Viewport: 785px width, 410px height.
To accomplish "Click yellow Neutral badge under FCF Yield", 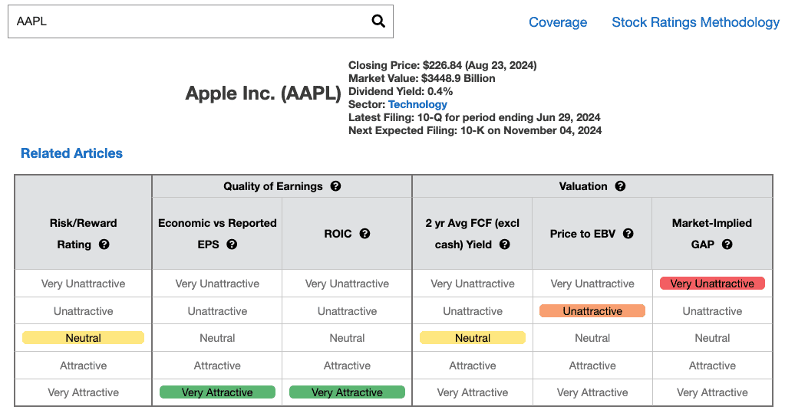I will 473,338.
